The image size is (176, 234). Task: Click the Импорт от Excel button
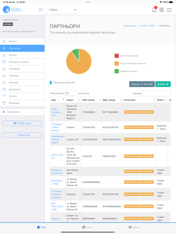pyautogui.click(x=142, y=84)
